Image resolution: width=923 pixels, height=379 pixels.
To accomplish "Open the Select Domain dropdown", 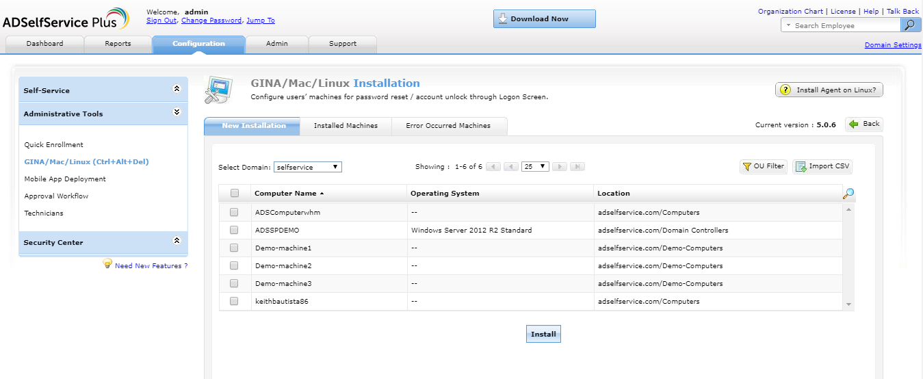I will click(x=307, y=167).
